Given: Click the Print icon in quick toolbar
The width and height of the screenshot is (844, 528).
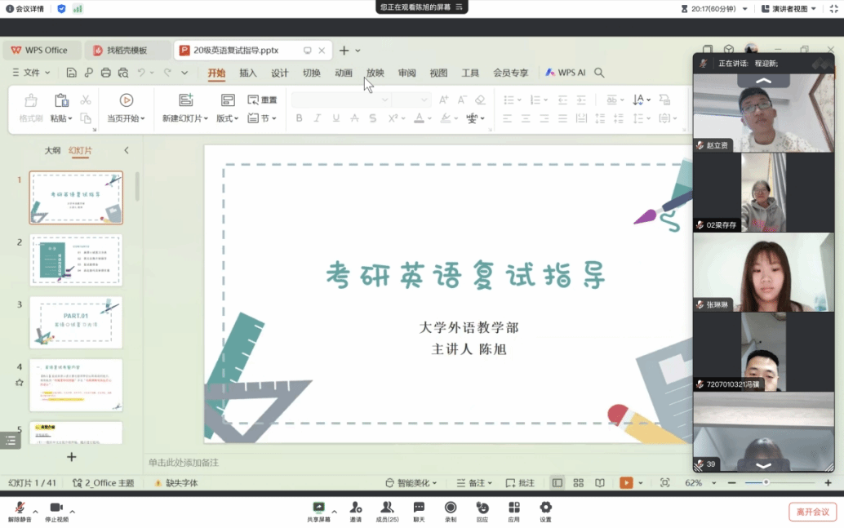Looking at the screenshot, I should (x=105, y=73).
